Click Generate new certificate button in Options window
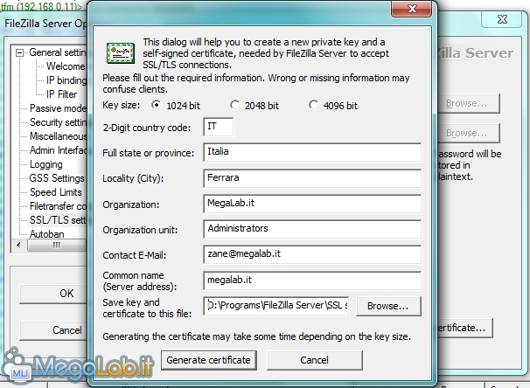The width and height of the screenshot is (530, 388). click(x=464, y=328)
